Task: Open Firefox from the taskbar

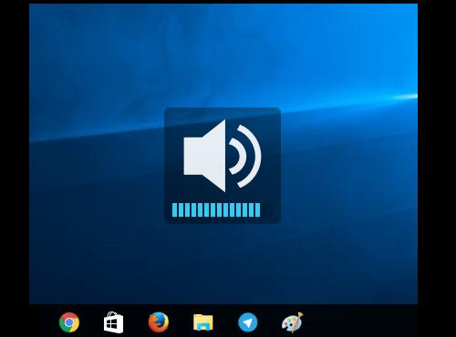Action: pyautogui.click(x=159, y=322)
